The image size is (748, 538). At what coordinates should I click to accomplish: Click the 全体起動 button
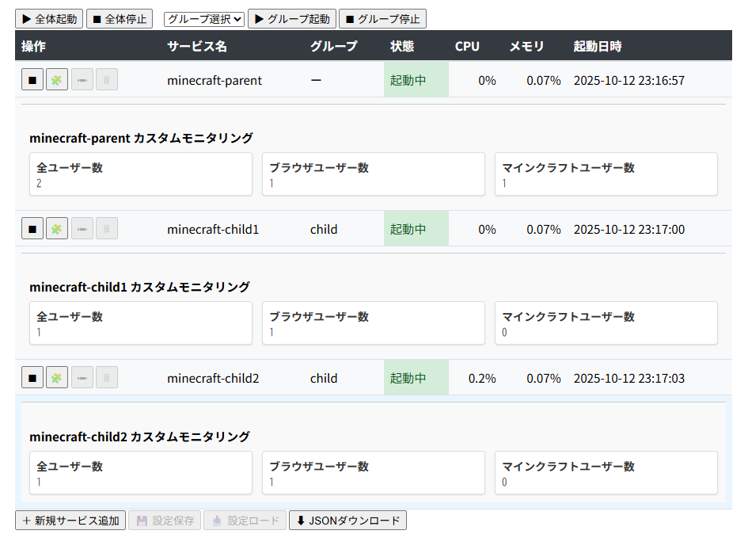coord(49,18)
